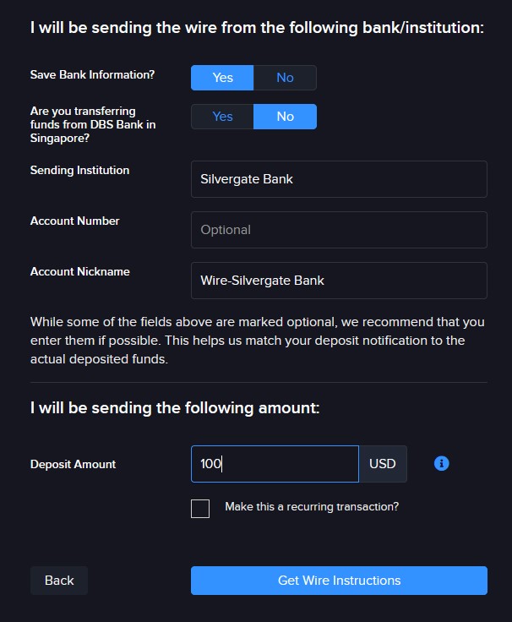Focus the Sending Institution field with Silvergate Bank
The width and height of the screenshot is (512, 622).
click(x=339, y=179)
